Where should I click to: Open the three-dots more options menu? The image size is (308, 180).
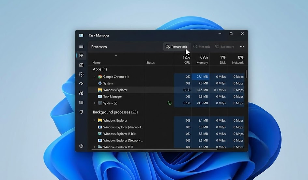[242, 47]
